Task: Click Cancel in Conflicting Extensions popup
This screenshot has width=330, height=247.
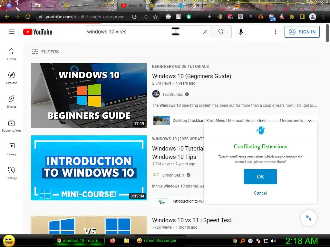Action: (x=260, y=193)
